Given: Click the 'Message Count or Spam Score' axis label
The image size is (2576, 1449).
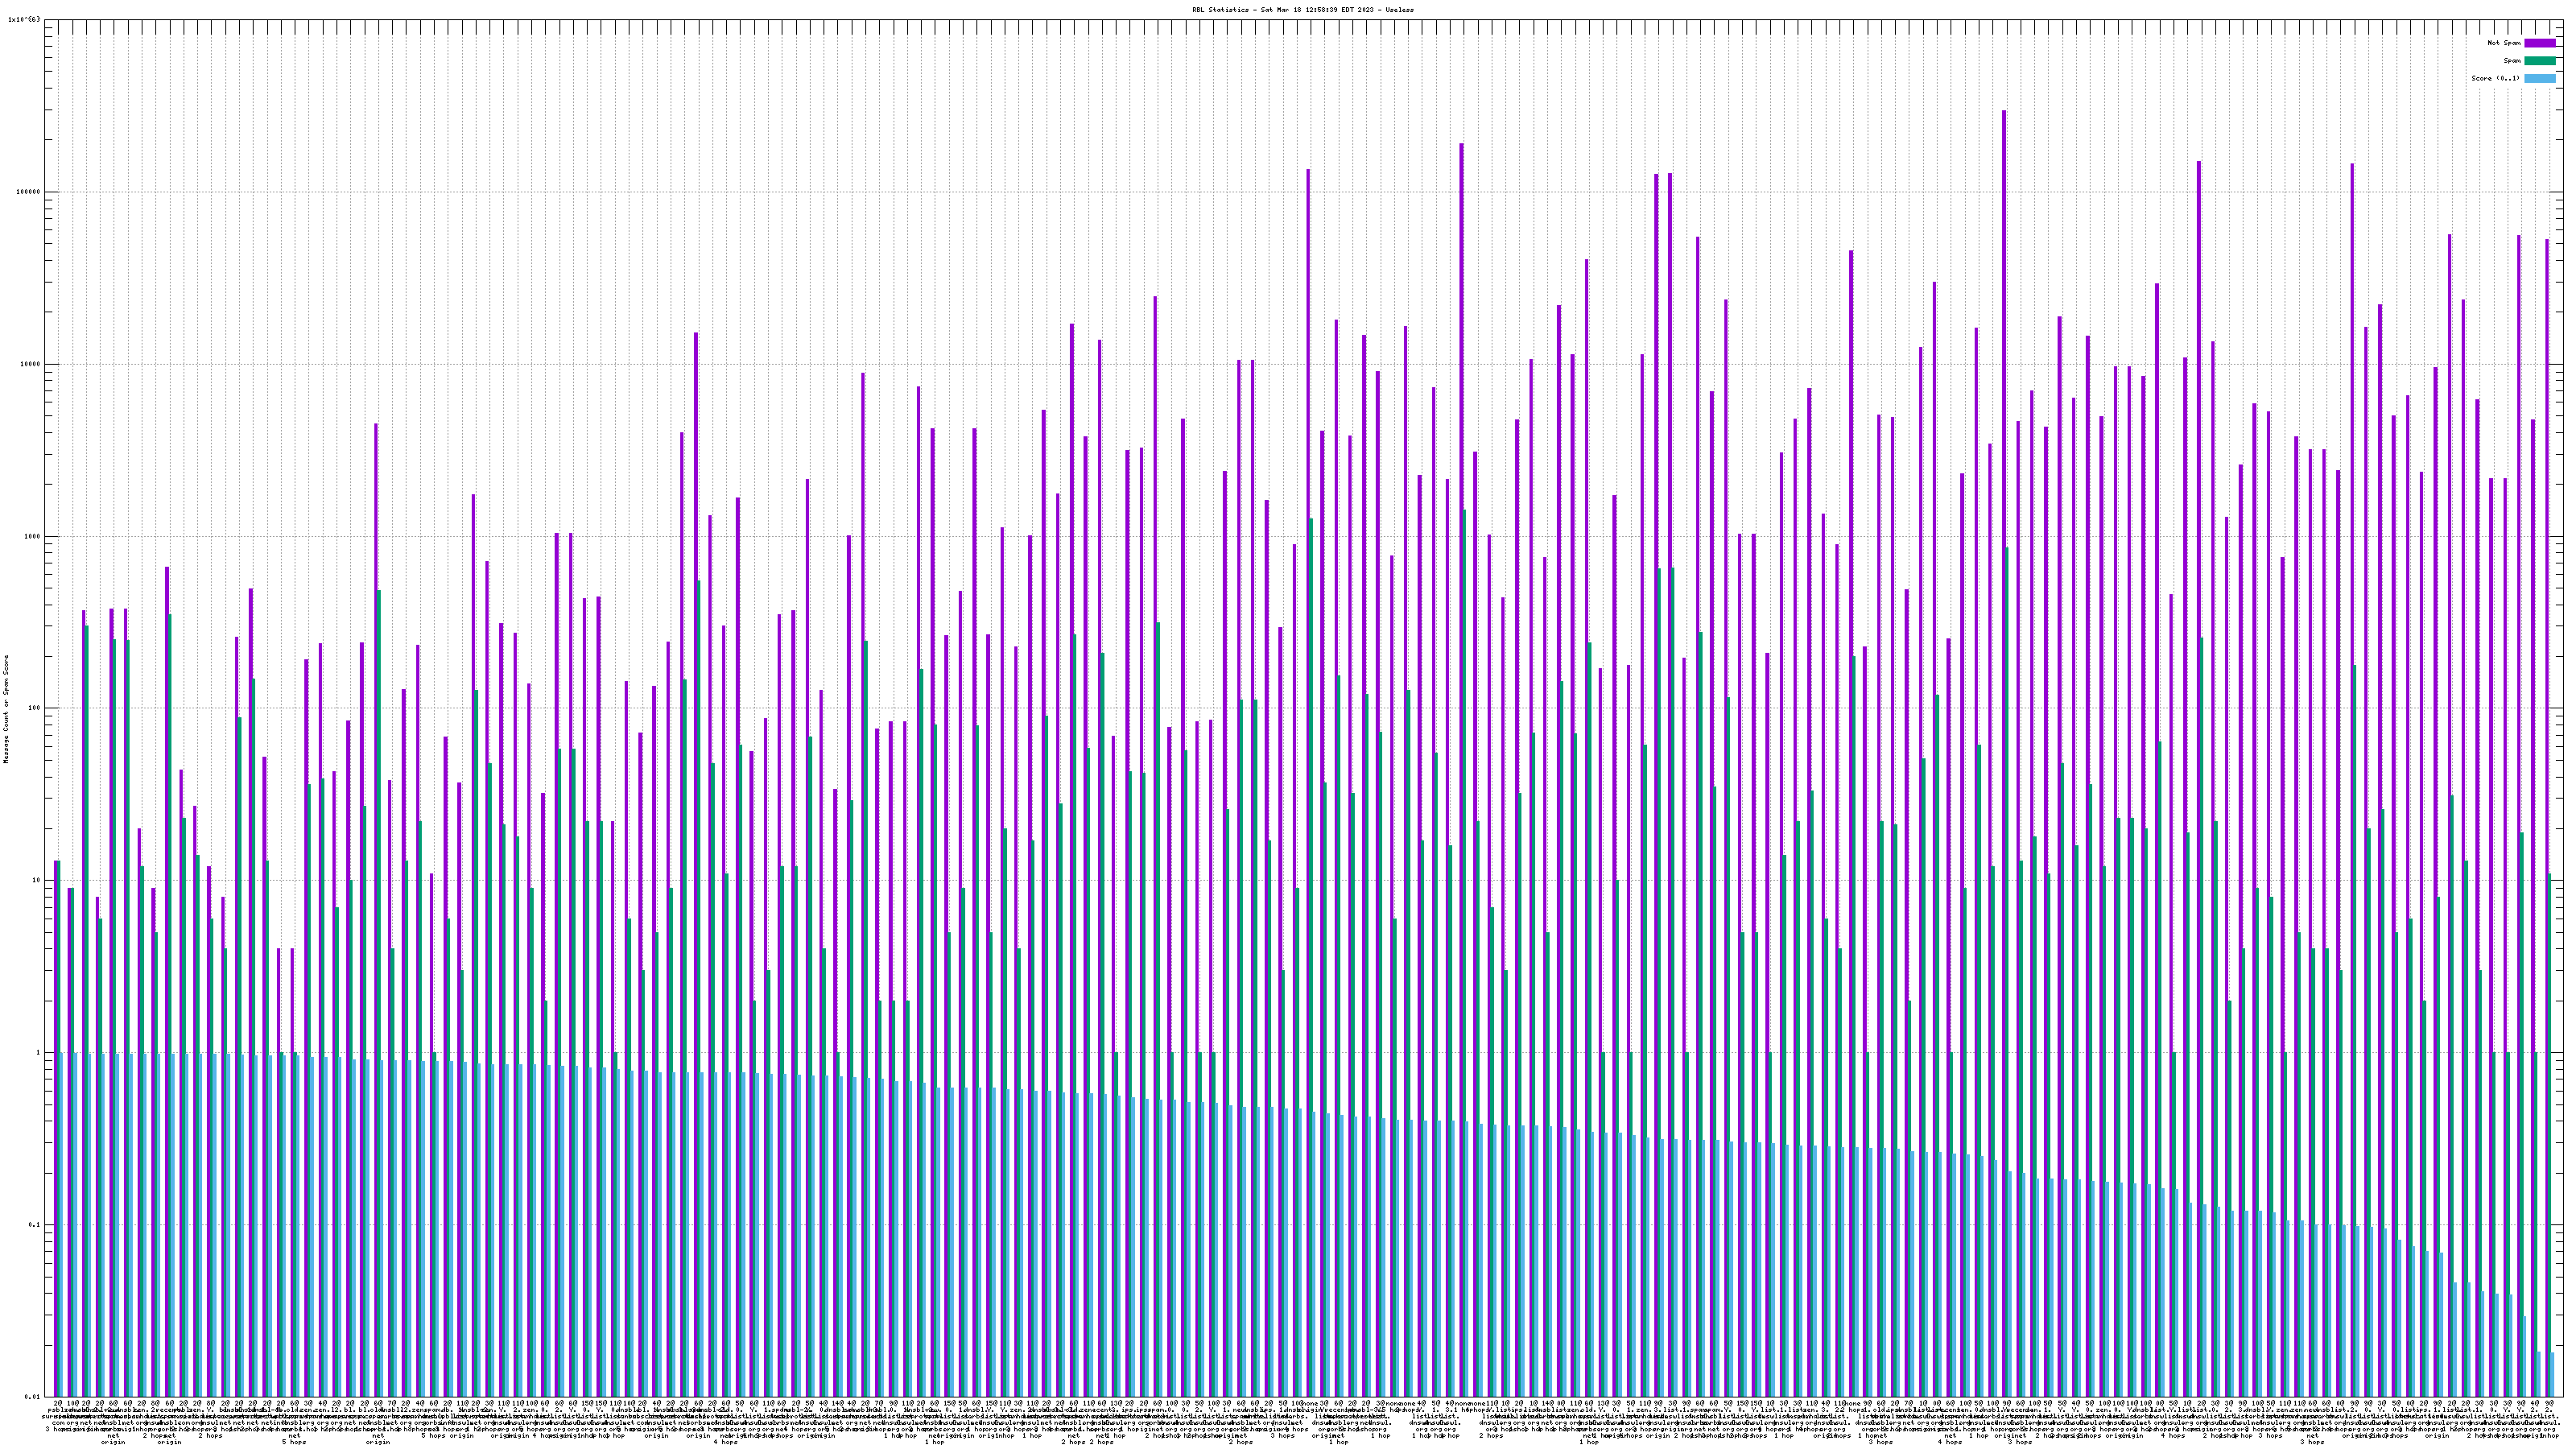Looking at the screenshot, I should (6, 709).
